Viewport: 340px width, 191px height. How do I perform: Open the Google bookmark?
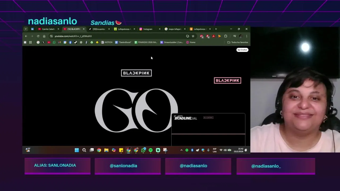click(x=38, y=42)
